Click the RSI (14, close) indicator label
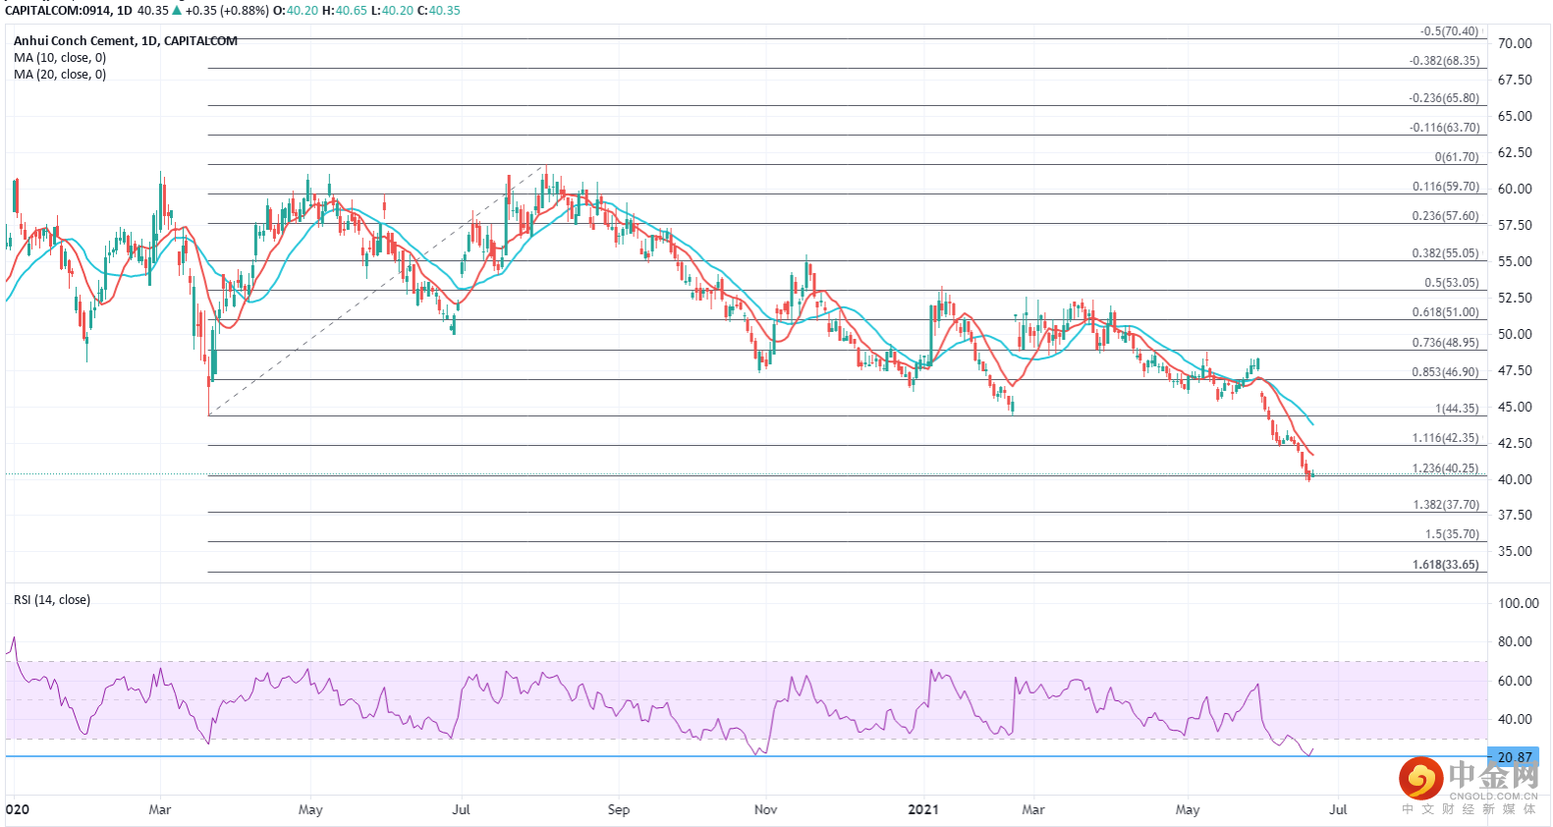The height and width of the screenshot is (827, 1553). point(52,600)
